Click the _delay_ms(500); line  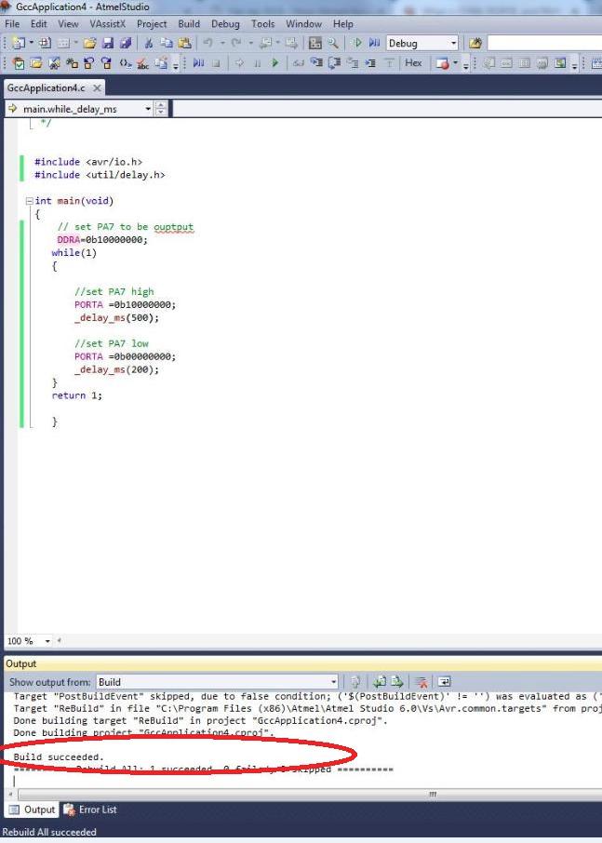point(116,317)
